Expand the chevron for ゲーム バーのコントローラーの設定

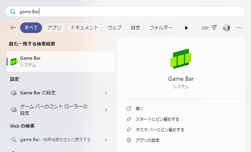[106, 110]
